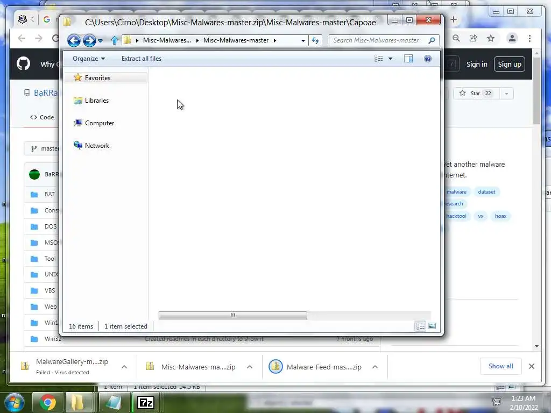
Task: Click Misc-Malwares-master breadcrumb segment
Action: click(x=236, y=40)
